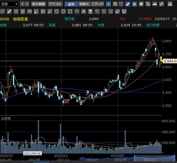The image size is (177, 163).
Task: Select the rectangle shape tool
Action: coord(70,11)
